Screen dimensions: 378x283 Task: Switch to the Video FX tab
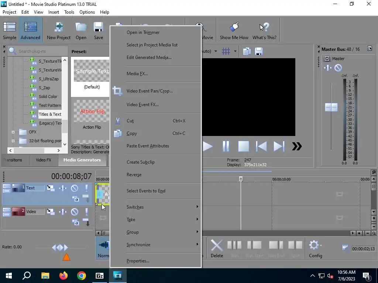(x=44, y=160)
